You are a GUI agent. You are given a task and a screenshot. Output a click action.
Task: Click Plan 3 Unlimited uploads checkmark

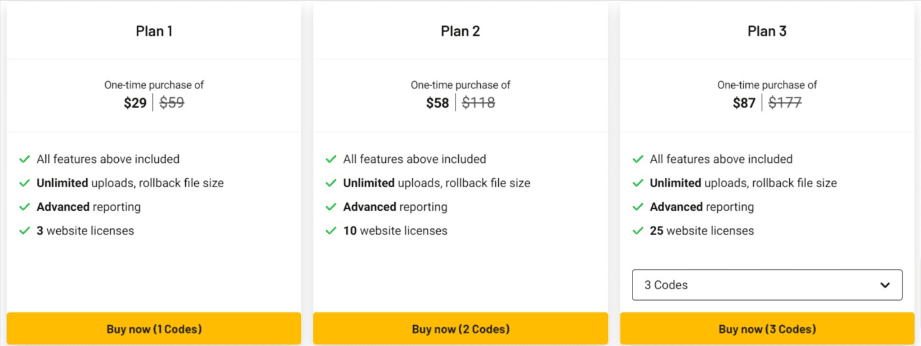pyautogui.click(x=638, y=183)
